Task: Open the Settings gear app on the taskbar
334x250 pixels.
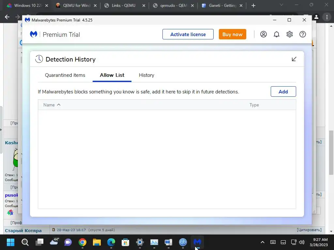Action: coord(140,242)
